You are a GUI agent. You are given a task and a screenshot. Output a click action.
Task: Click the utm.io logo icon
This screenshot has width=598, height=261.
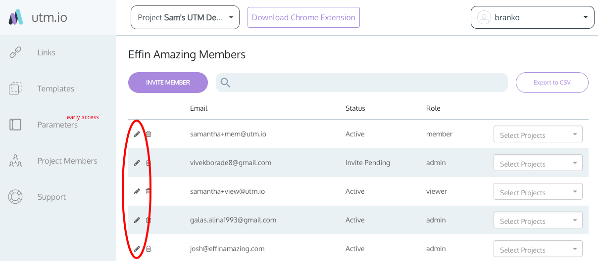16,17
